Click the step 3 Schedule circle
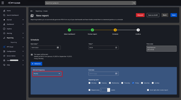Screen dimensions: 181x100 pos(115,30)
